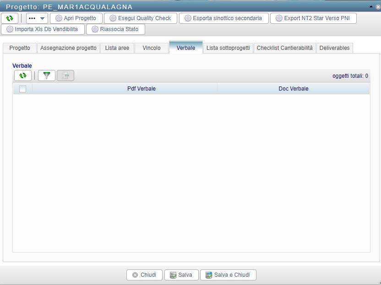Collapse the window using title bar arrow
This screenshot has width=381, height=285.
click(371, 6)
